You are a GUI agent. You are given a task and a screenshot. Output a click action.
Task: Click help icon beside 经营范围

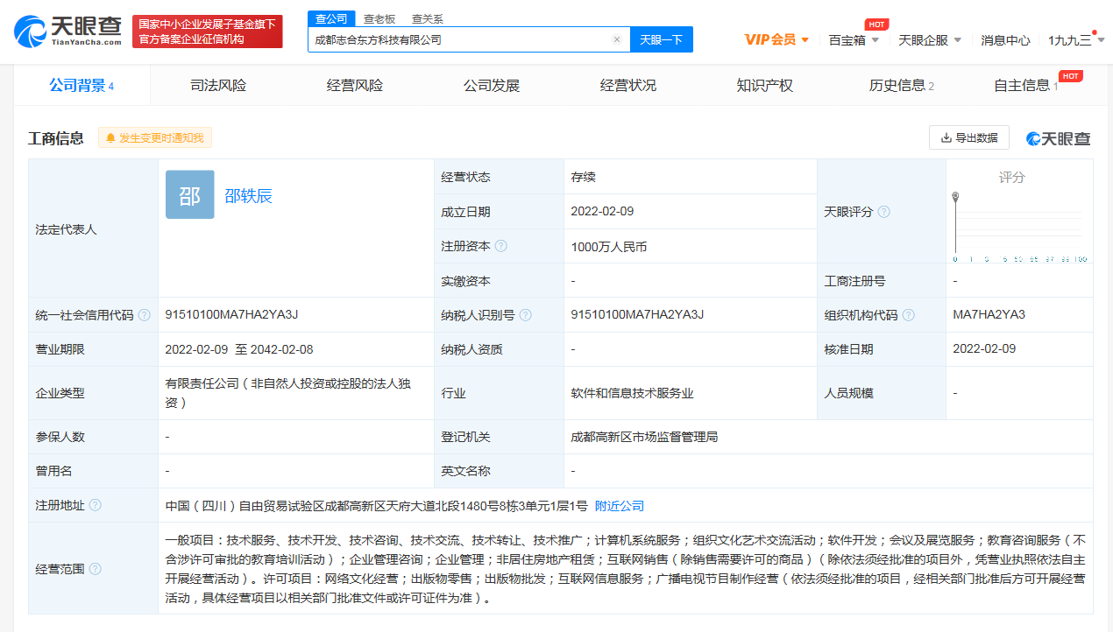coord(96,569)
